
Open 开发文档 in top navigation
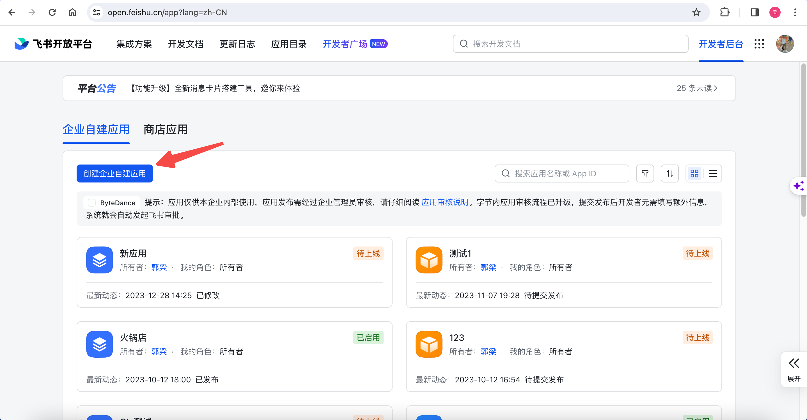185,44
